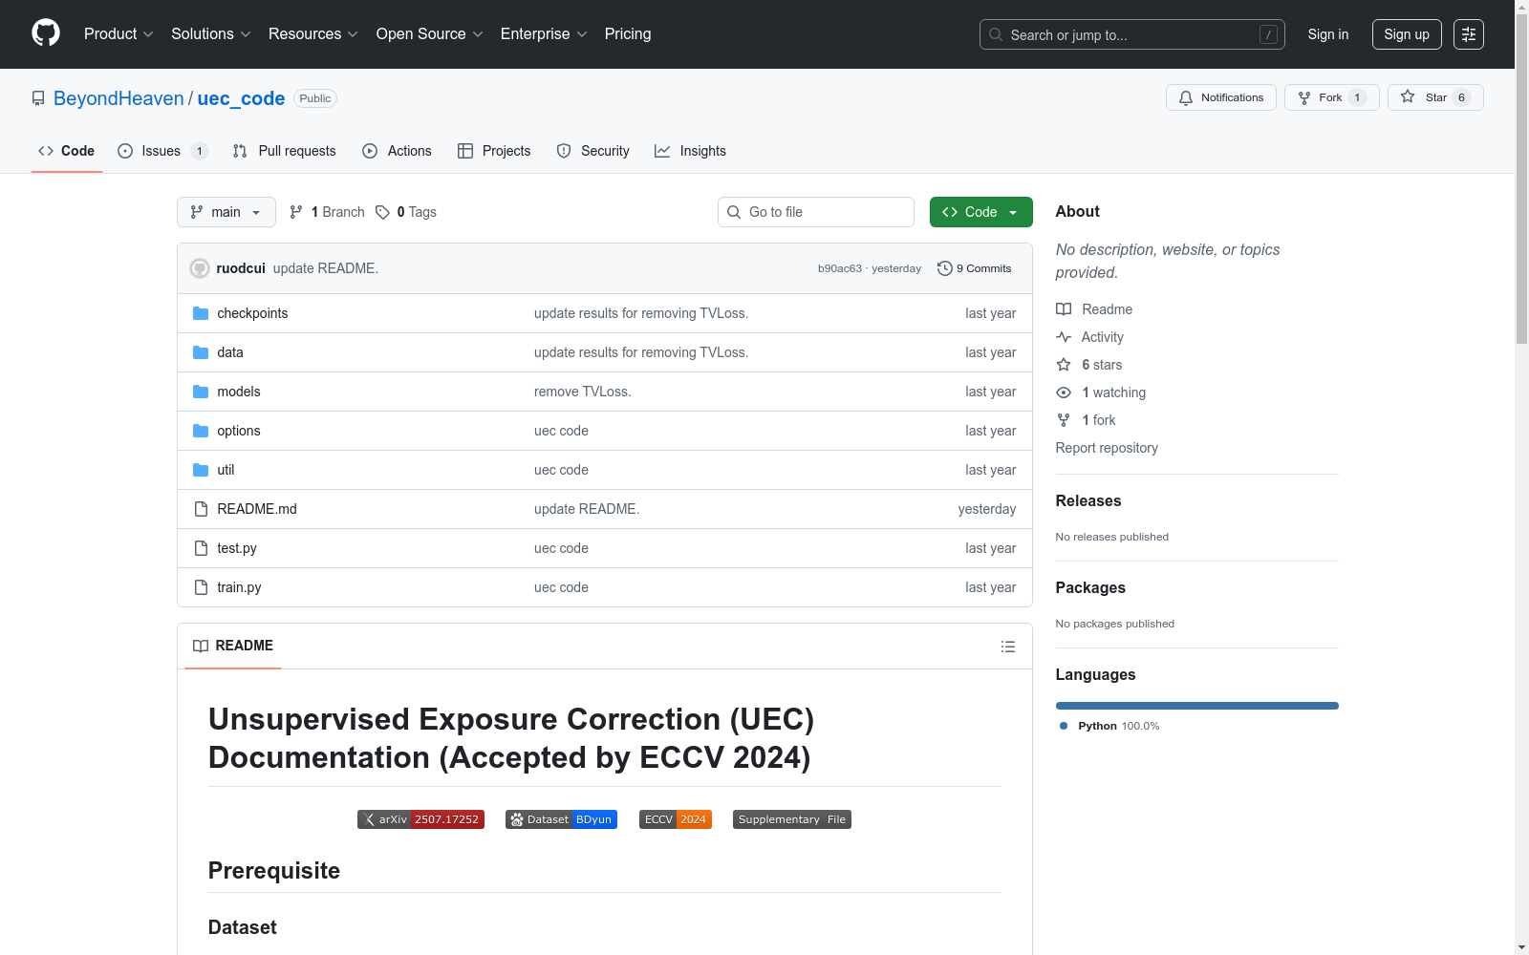Open the BeyondHeaven owner link
This screenshot has height=955, width=1529.
[x=118, y=98]
